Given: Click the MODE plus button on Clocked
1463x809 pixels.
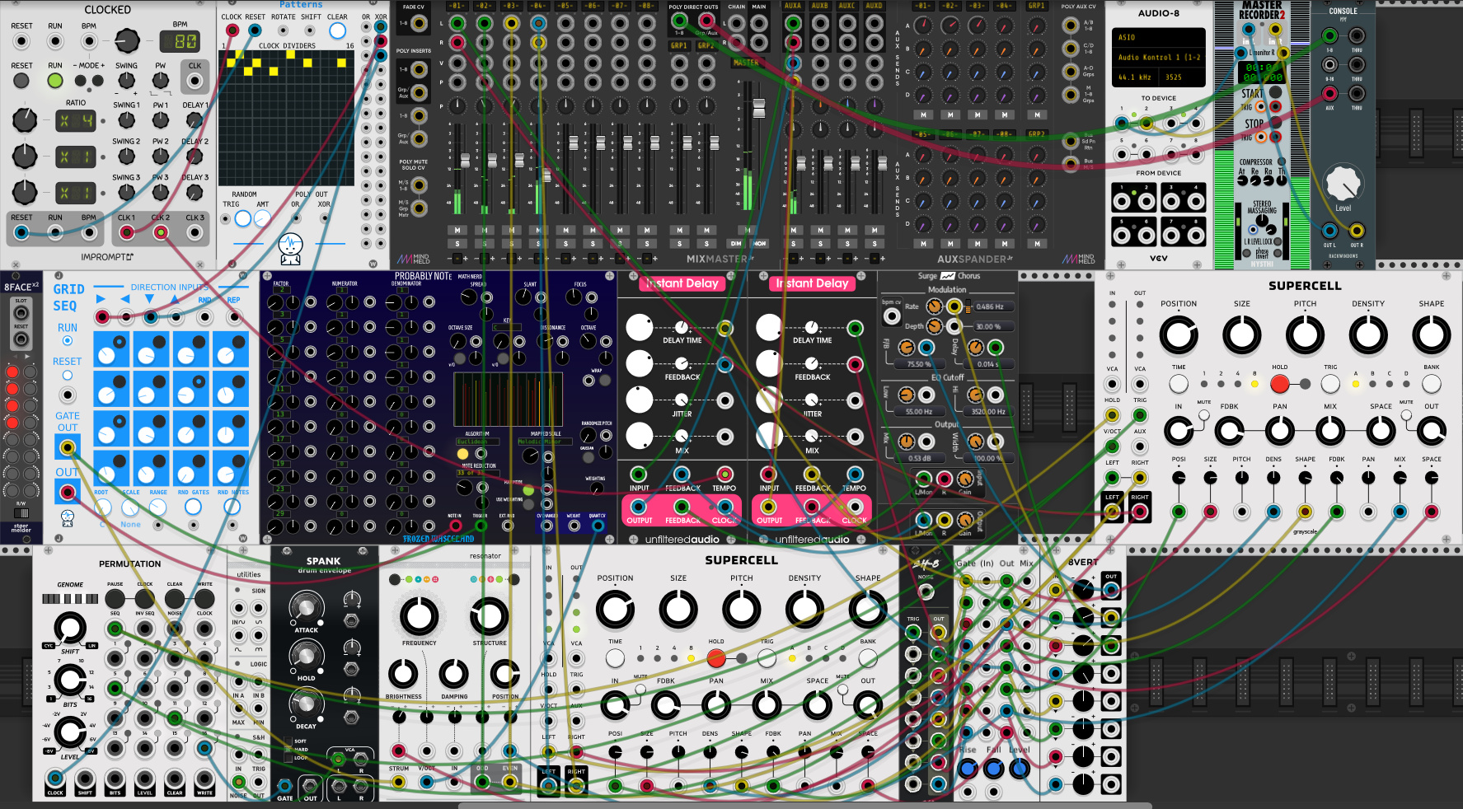Looking at the screenshot, I should (x=98, y=81).
